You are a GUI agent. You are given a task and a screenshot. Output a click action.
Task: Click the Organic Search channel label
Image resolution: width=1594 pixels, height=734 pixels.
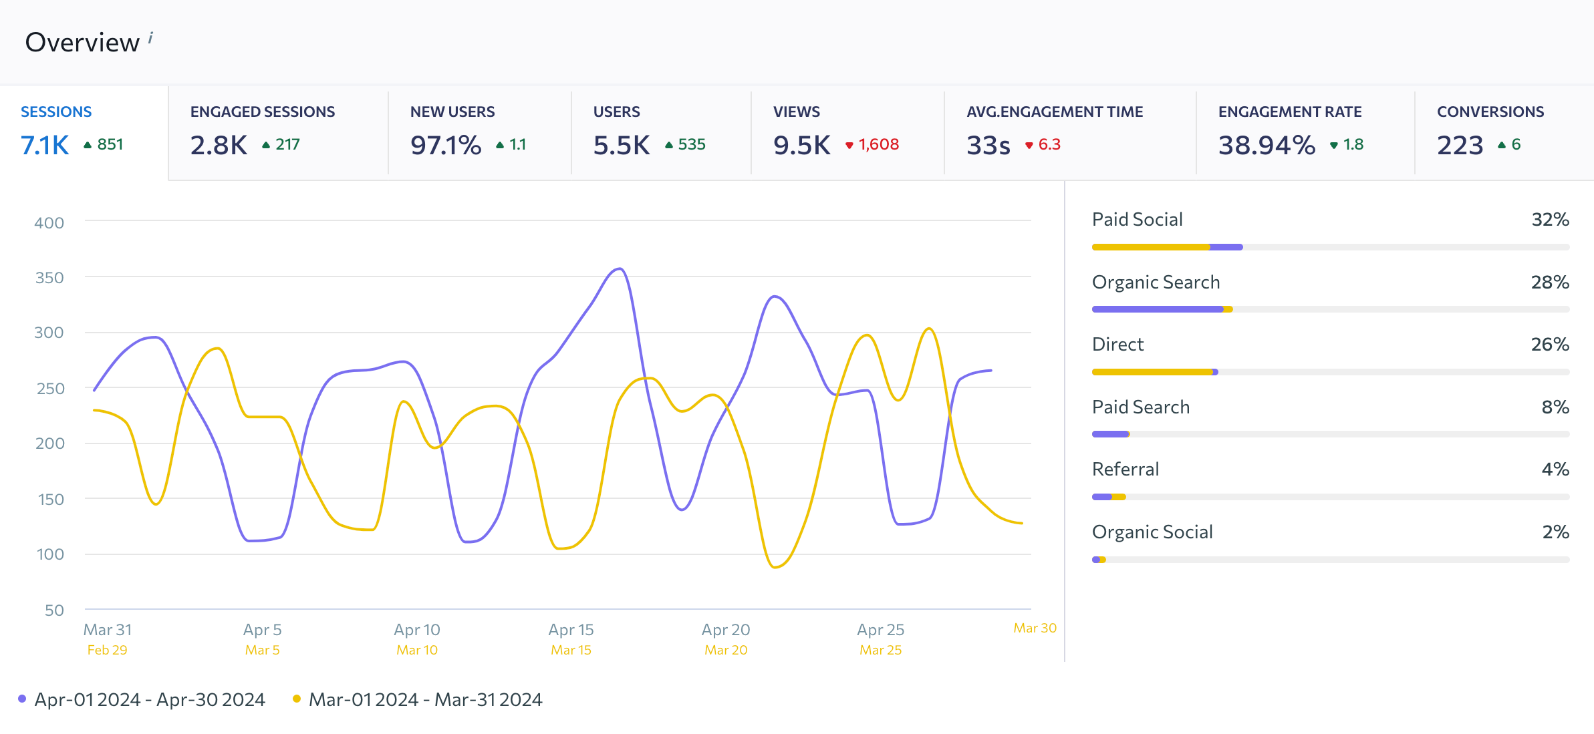tap(1156, 283)
